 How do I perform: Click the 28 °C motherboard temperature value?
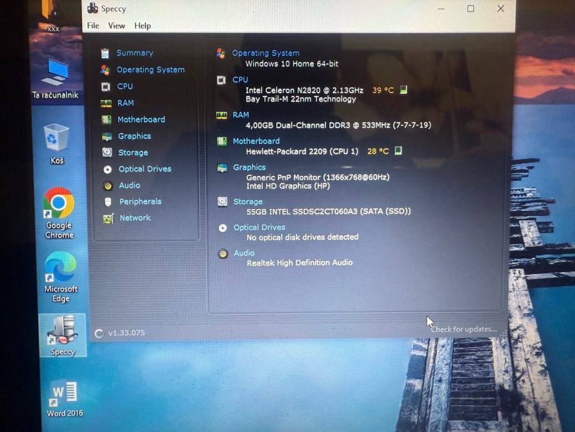378,152
